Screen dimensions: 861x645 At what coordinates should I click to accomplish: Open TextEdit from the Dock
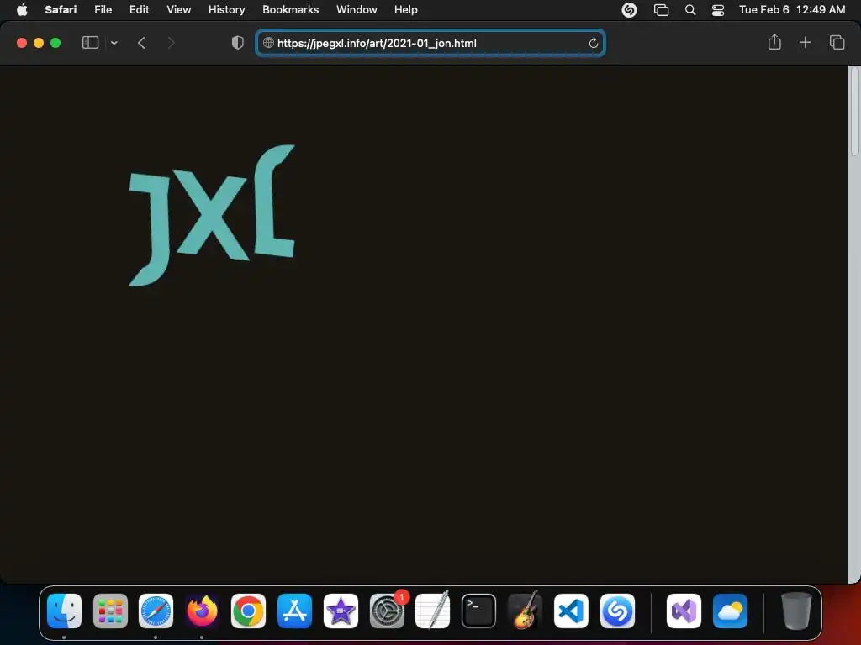click(x=433, y=611)
